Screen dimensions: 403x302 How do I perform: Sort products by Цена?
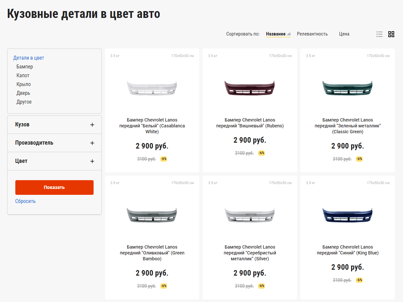[x=344, y=34]
